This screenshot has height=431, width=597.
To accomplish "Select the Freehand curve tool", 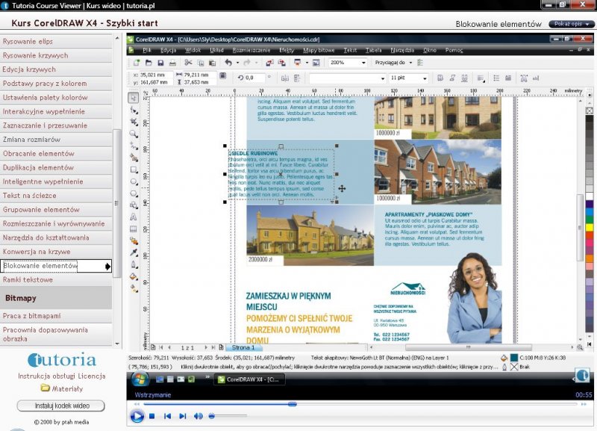I will tap(134, 146).
